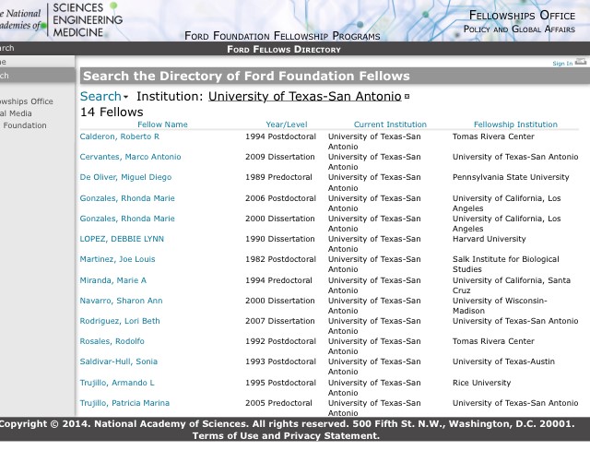The width and height of the screenshot is (590, 462).
Task: Open the Fellowships Office sidebar link
Action: click(x=27, y=101)
